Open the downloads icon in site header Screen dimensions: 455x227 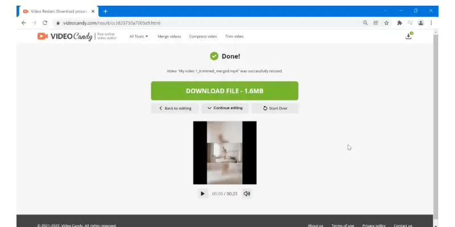[408, 36]
